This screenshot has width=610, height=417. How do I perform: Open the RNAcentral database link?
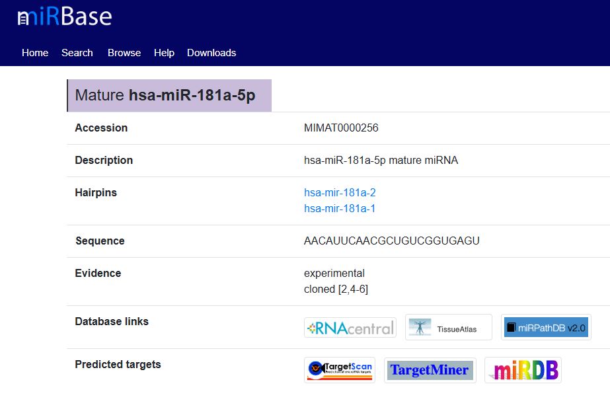click(350, 327)
